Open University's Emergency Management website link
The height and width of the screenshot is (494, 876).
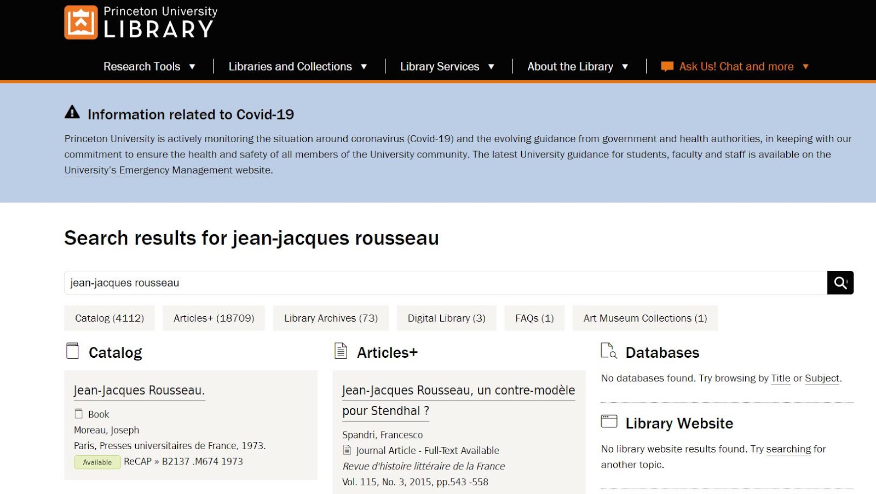point(168,170)
